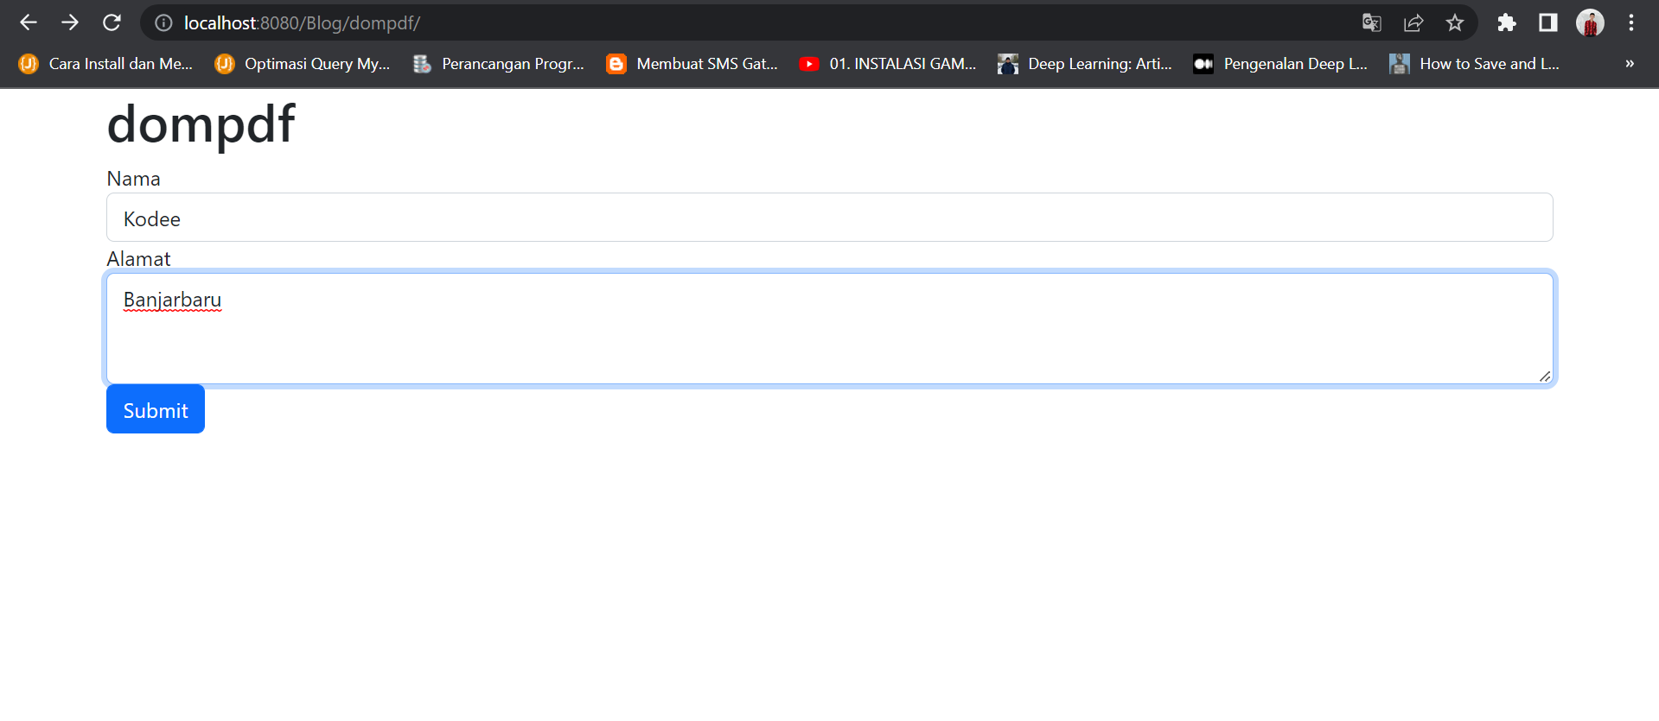Open the Extensions puzzle icon
Viewport: 1659px width, 721px height.
1507,23
